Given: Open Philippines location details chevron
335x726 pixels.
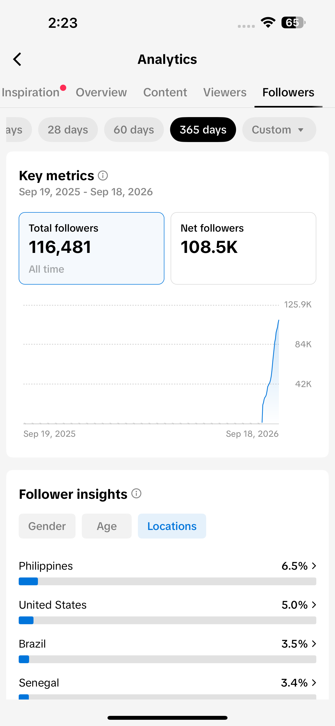Looking at the screenshot, I should pyautogui.click(x=314, y=566).
